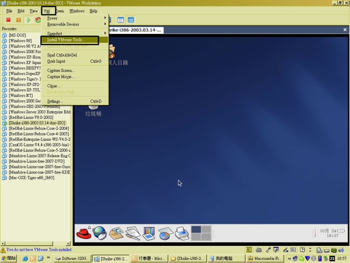Select [Mac-OSX-Tiger-x86_IMG] in Favorites

click(x=31, y=178)
